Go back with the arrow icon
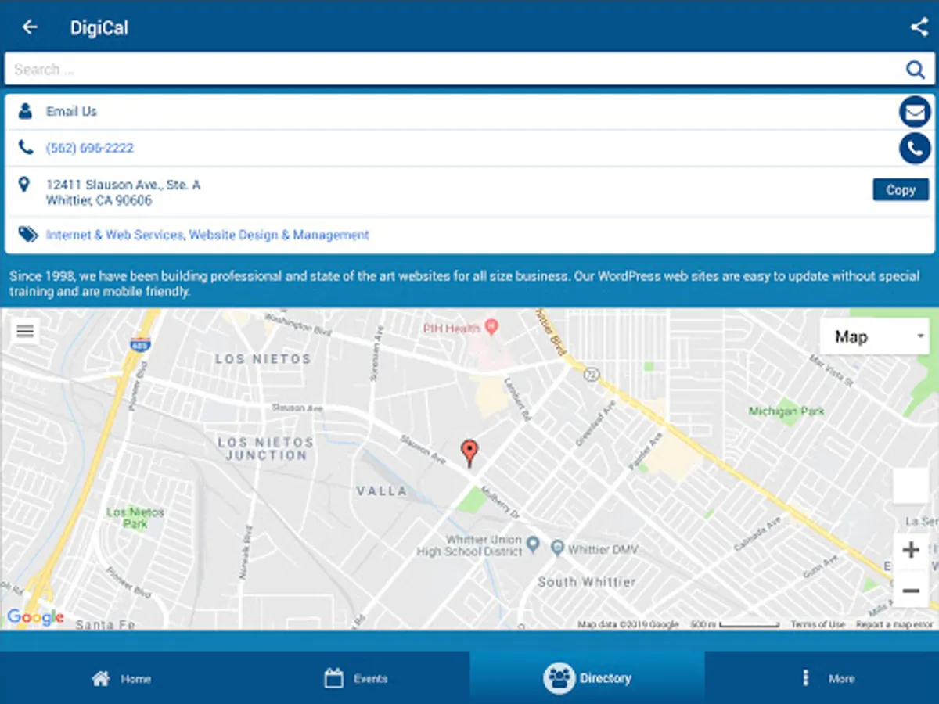Screen dimensions: 939x704 point(30,27)
